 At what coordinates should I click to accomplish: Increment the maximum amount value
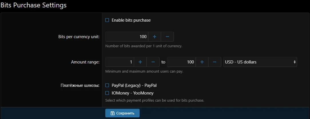pos(202,62)
